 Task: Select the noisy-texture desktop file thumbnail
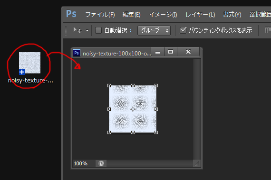click(29, 63)
